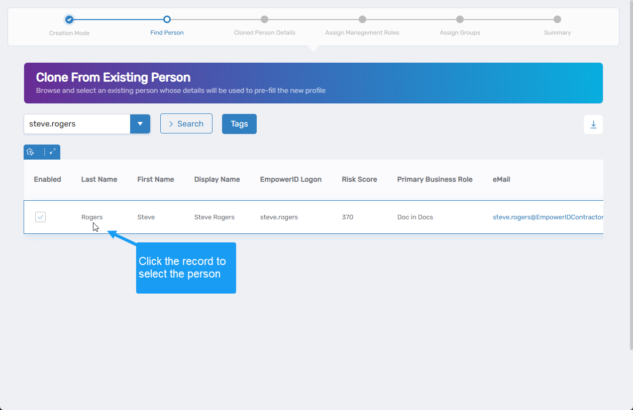Click the download export icon
The image size is (633, 410).
pyautogui.click(x=593, y=124)
